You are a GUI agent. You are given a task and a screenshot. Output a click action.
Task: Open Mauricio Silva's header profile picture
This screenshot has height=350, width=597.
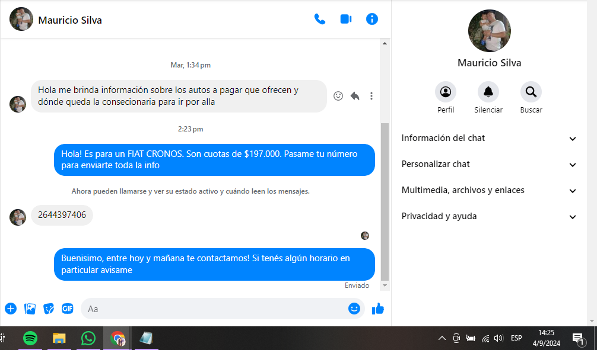pos(21,19)
